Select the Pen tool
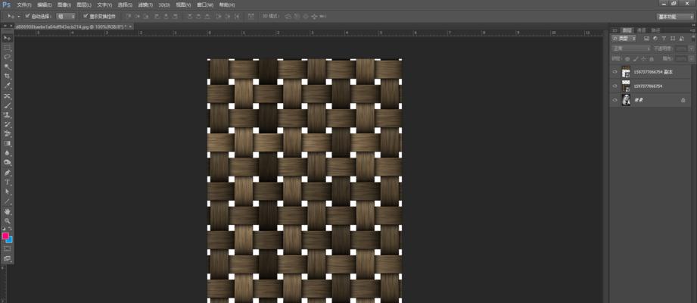This screenshot has height=303, width=697. (8, 173)
